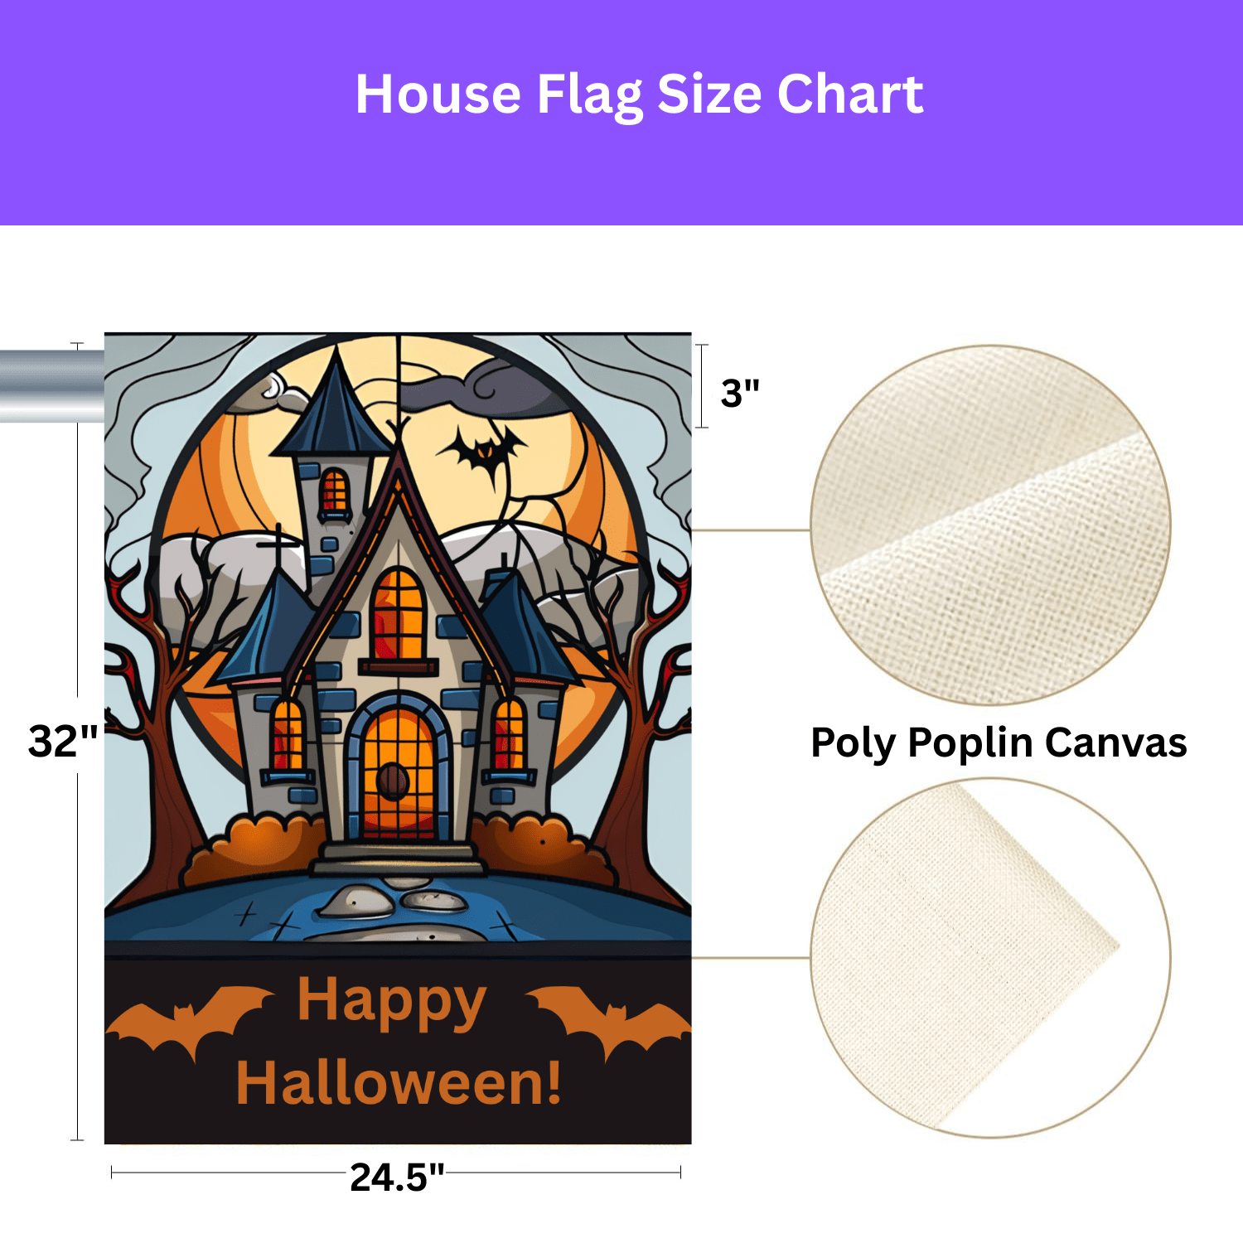Viewport: 1243px width, 1243px height.
Task: Select the lower fabric texture circle
Action: point(990,958)
